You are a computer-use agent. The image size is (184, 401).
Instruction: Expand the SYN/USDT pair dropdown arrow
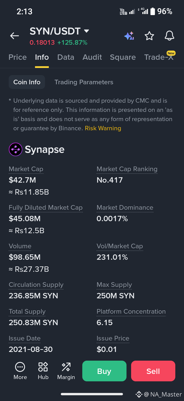87,31
